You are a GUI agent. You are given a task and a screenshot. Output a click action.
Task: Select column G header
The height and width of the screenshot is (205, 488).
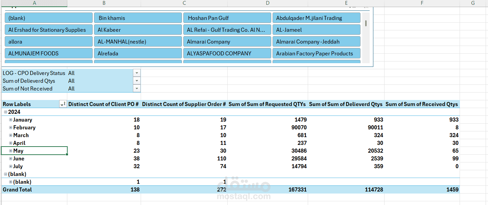coord(473,3)
